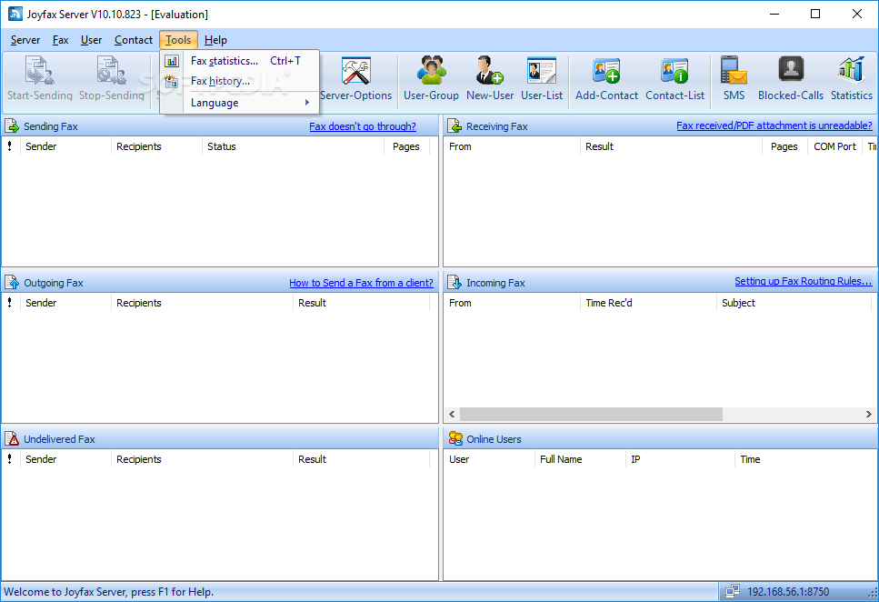The width and height of the screenshot is (879, 602).
Task: Choose Fax history... from Tools menu
Action: point(240,81)
